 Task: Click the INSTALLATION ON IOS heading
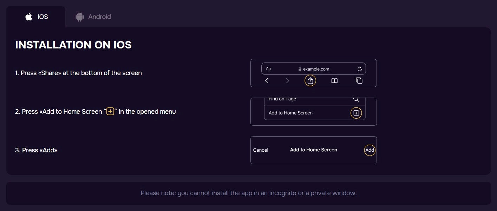73,45
